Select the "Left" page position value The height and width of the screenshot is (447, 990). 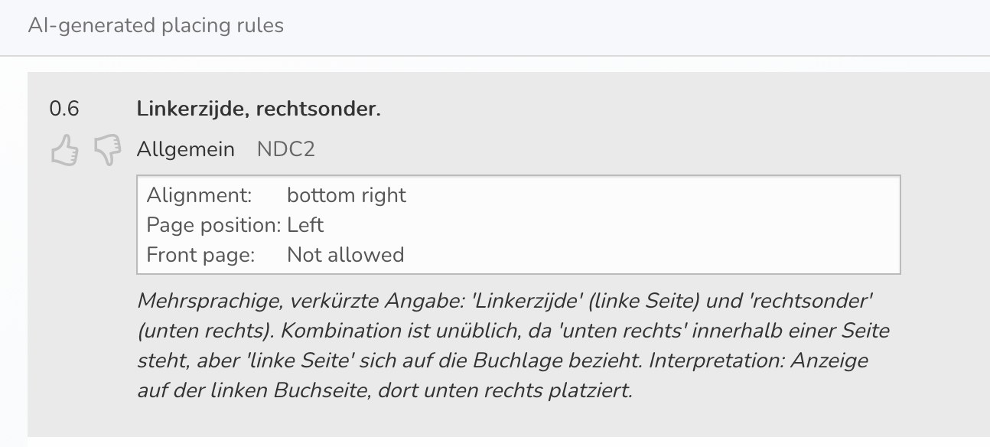tap(305, 225)
